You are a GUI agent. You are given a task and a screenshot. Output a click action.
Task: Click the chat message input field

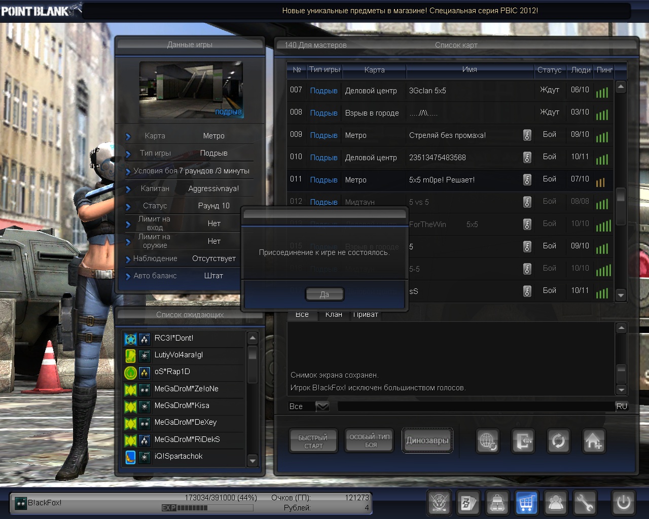476,406
